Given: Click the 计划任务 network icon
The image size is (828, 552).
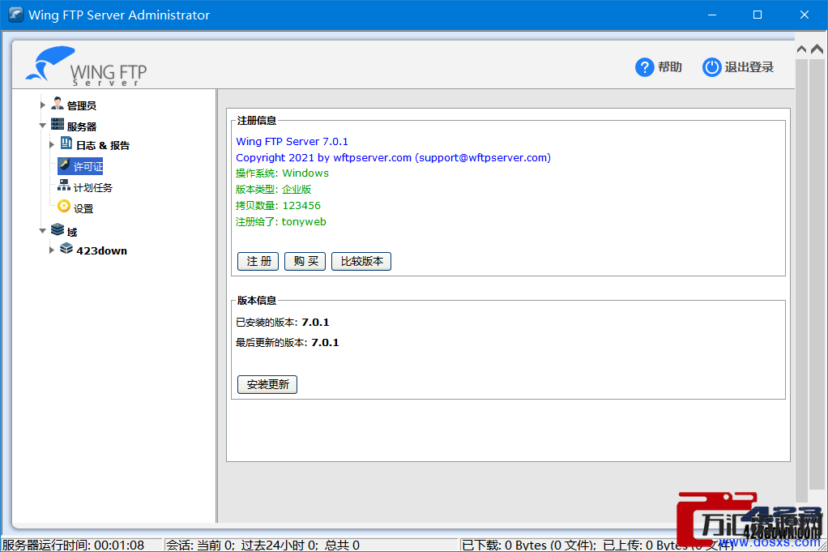Looking at the screenshot, I should [x=64, y=186].
